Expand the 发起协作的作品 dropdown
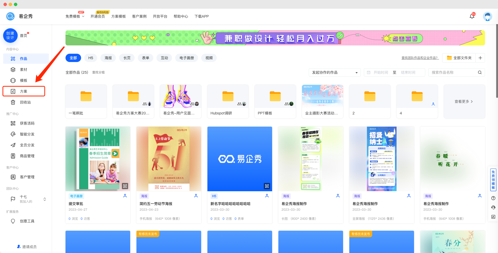Image resolution: width=498 pixels, height=253 pixels. (335, 72)
